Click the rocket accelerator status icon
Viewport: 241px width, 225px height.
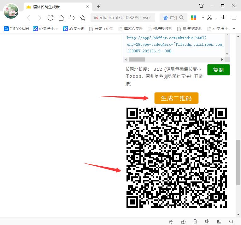pos(171,222)
